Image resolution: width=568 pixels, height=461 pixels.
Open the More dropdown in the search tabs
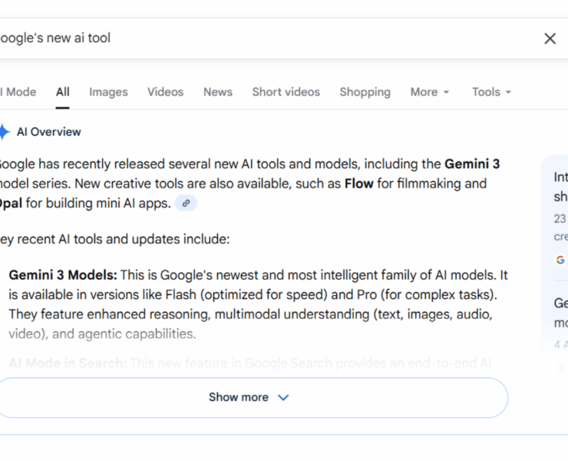point(429,92)
